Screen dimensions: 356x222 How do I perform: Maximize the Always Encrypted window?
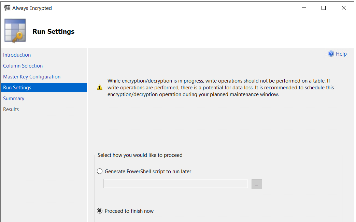tap(324, 8)
